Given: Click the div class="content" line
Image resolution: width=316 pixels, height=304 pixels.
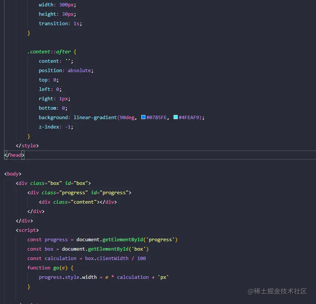Looking at the screenshot, I should pos(78,202).
